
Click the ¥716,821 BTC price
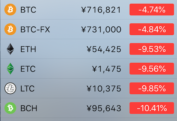[101, 10]
